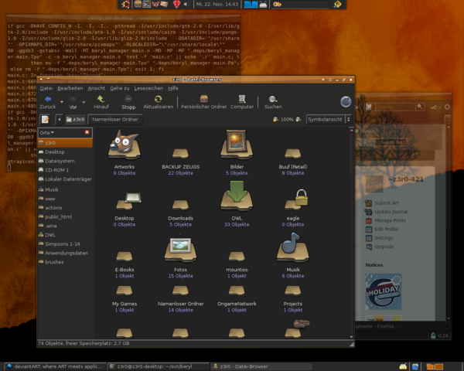This screenshot has width=464, height=371.
Task: Open the Projects folder
Action: [293, 291]
